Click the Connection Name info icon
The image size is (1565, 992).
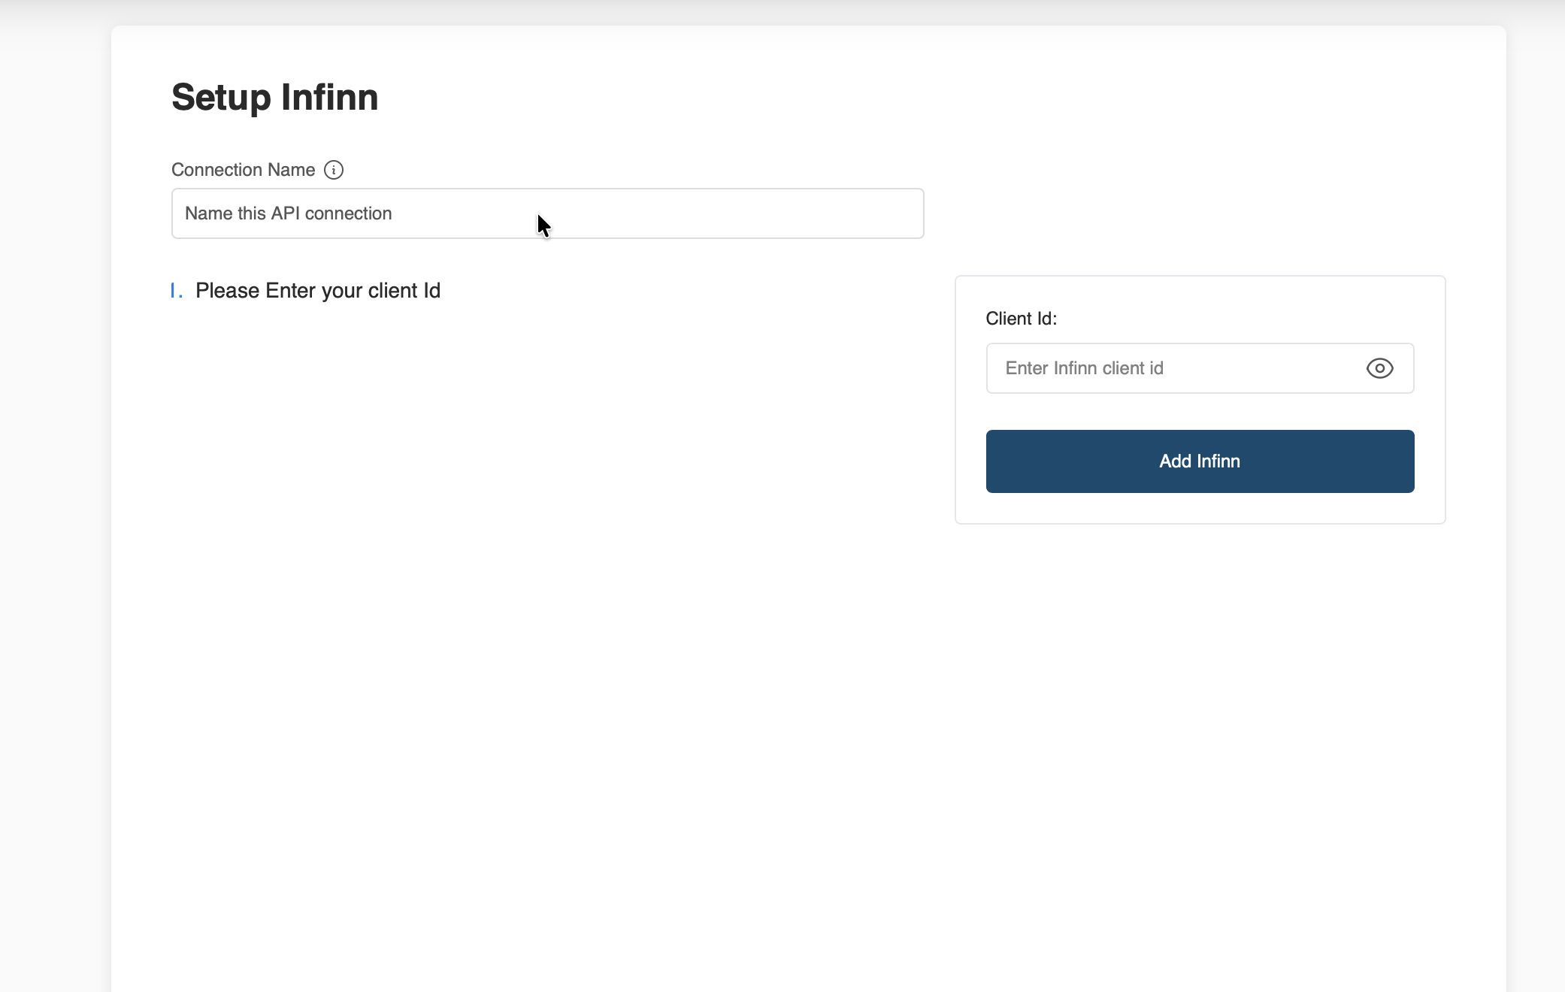[334, 170]
